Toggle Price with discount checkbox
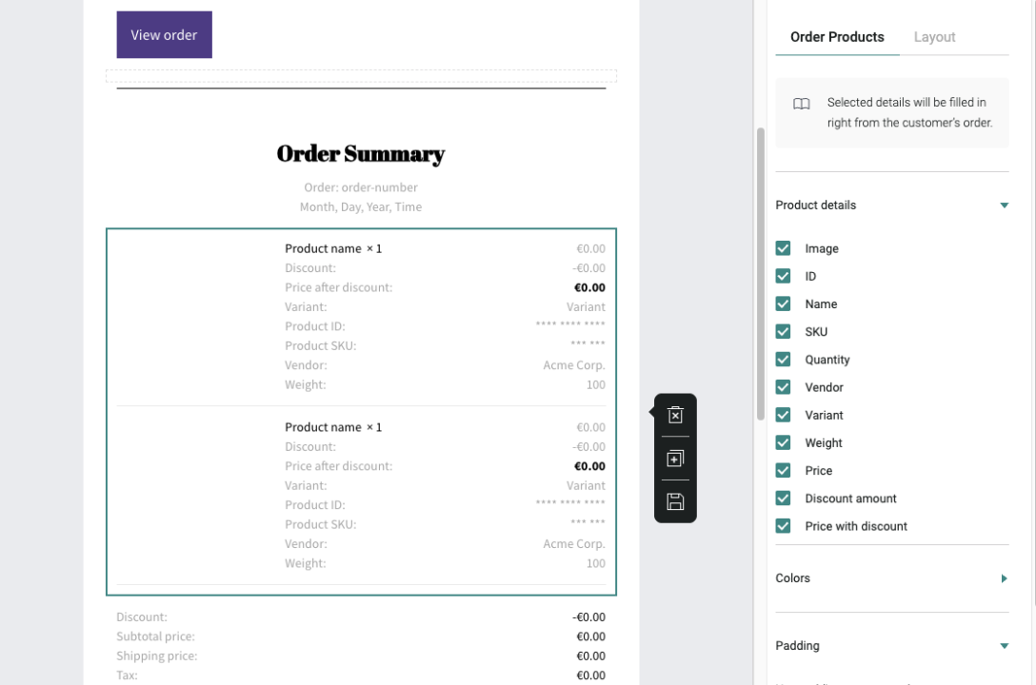This screenshot has width=1036, height=685. 783,526
